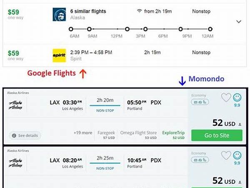Click the info icon beside See details
Viewport: 250px width, 188px height.
pyautogui.click(x=14, y=135)
